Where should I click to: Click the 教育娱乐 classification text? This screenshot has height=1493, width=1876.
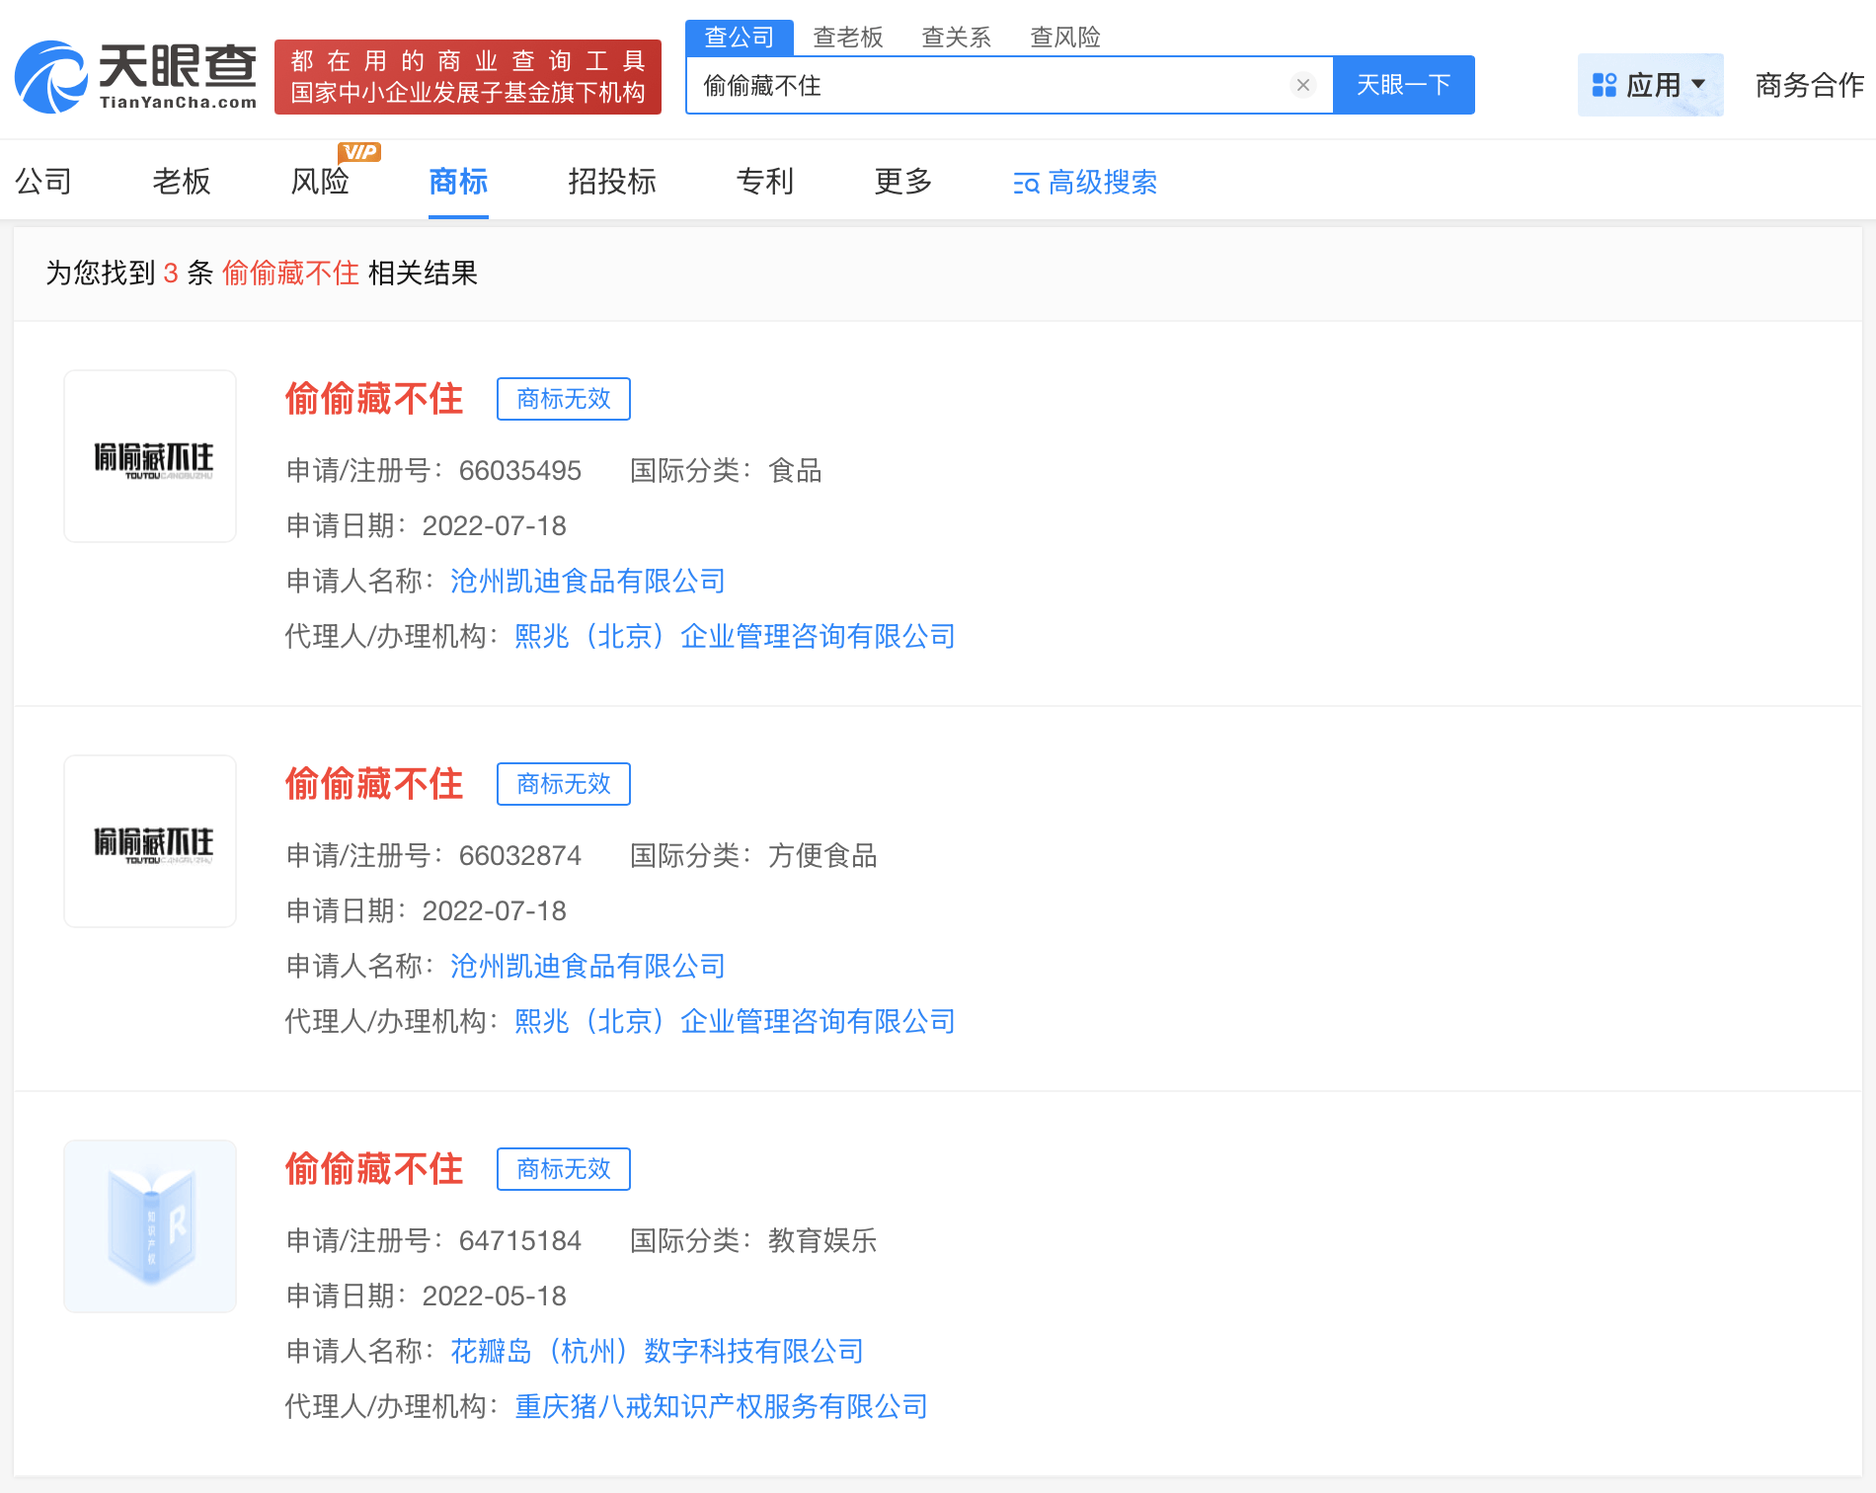[822, 1240]
